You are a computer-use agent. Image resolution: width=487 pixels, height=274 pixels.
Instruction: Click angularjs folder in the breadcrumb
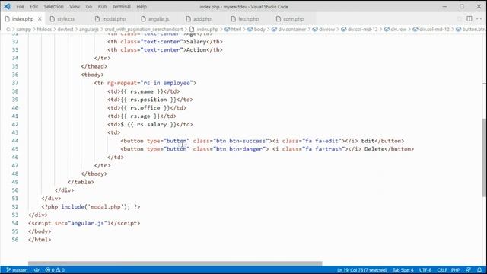(x=89, y=29)
